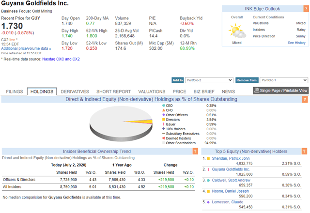The image size is (310, 213).
Task: Click the Remove from button
Action: pos(247,80)
